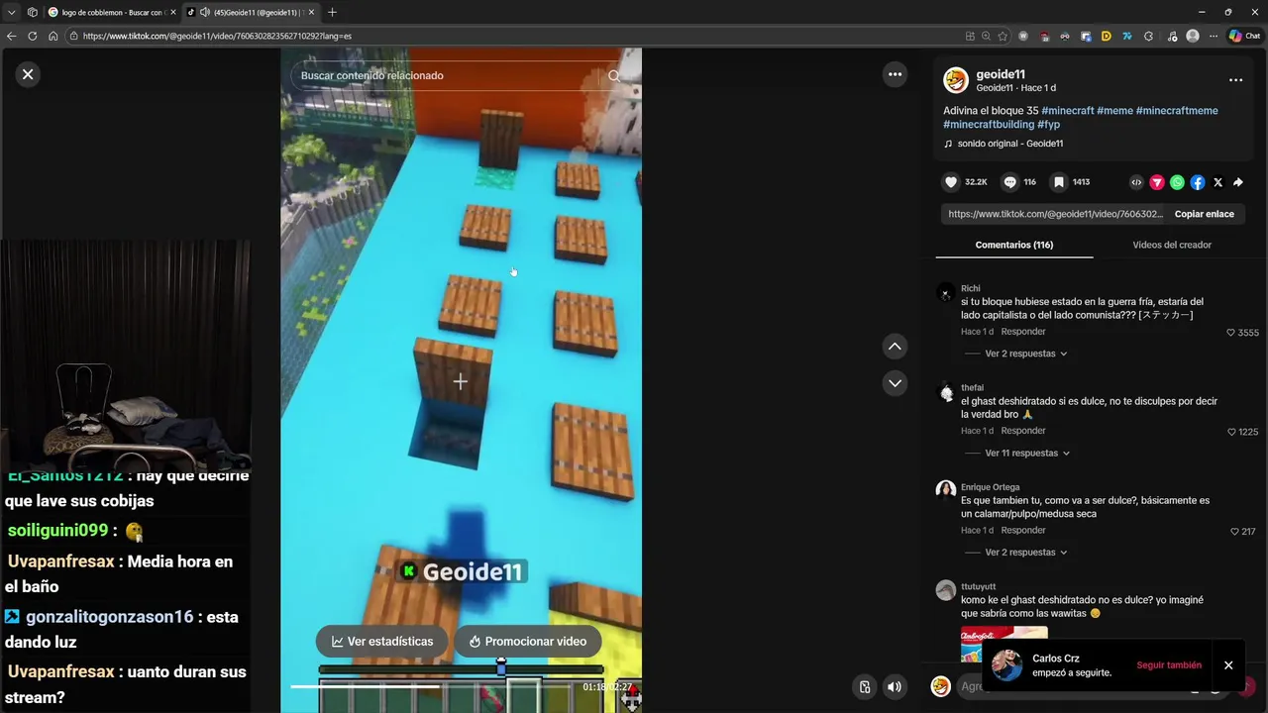Open the #minecraftbuilding hashtag
This screenshot has width=1268, height=713.
(989, 125)
